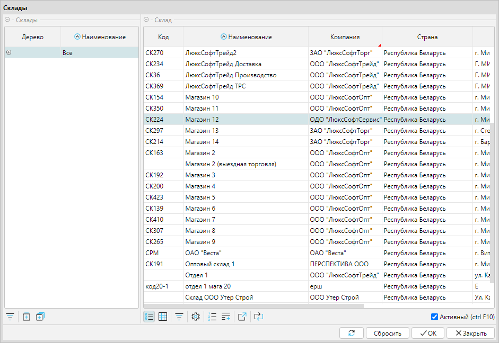
Task: Open grid settings gear icon
Action: tap(195, 317)
